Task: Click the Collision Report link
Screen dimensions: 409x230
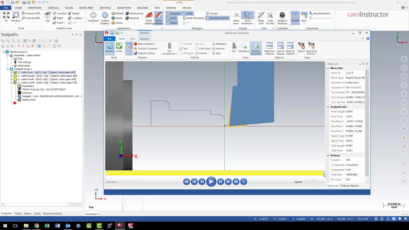Action: 349,186
